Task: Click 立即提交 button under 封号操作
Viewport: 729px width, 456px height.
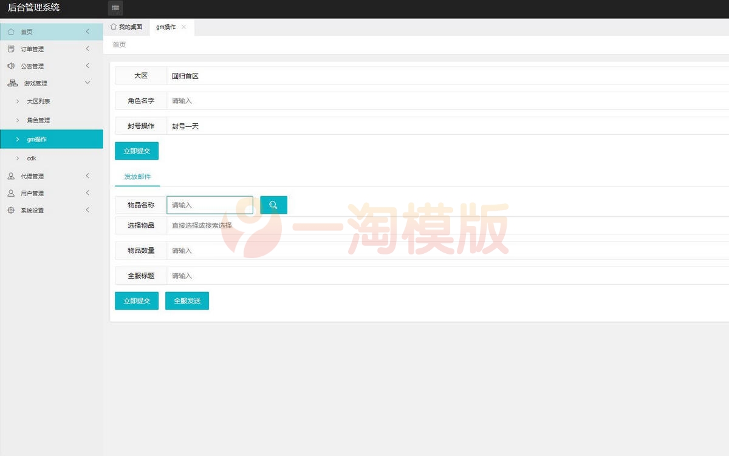Action: click(137, 151)
